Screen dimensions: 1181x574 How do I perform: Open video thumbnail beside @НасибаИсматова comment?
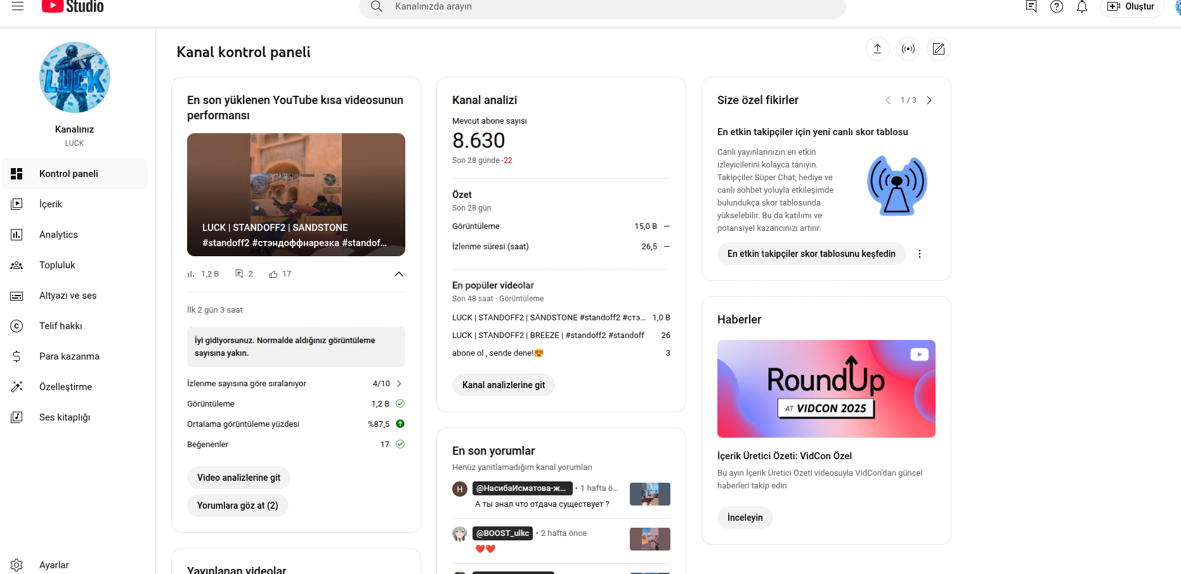tap(650, 494)
